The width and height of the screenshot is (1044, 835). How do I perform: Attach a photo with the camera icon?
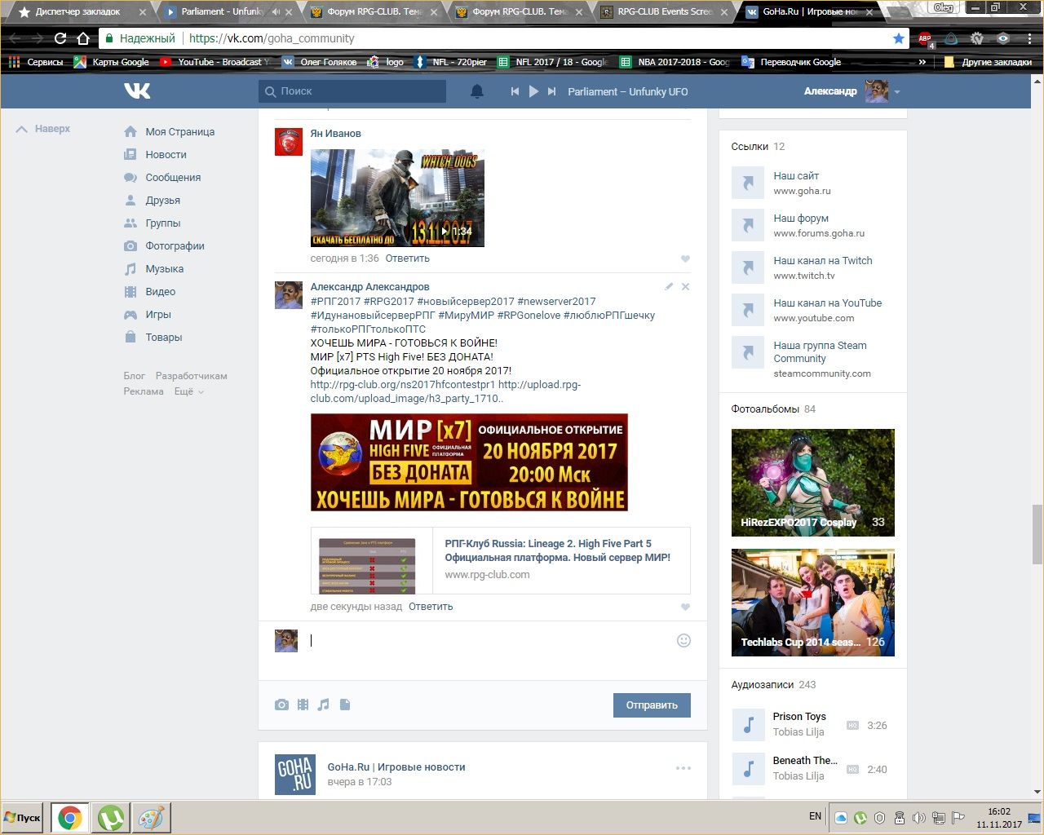point(281,705)
